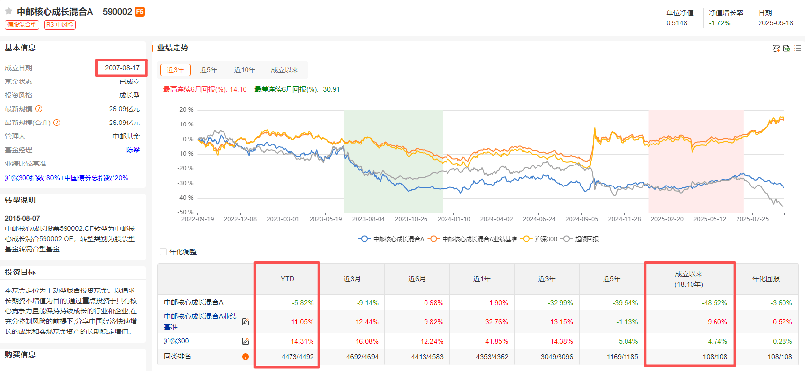Switch to the 近10年 period tab

[x=245, y=70]
